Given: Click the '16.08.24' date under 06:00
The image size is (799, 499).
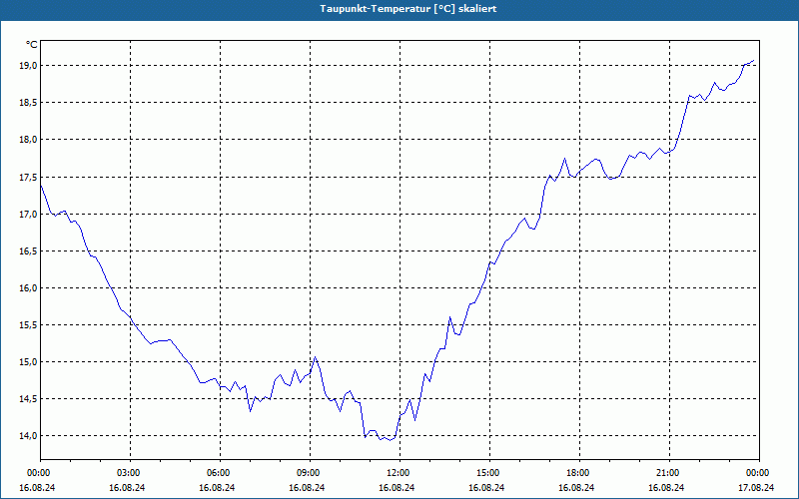Looking at the screenshot, I should (x=217, y=487).
